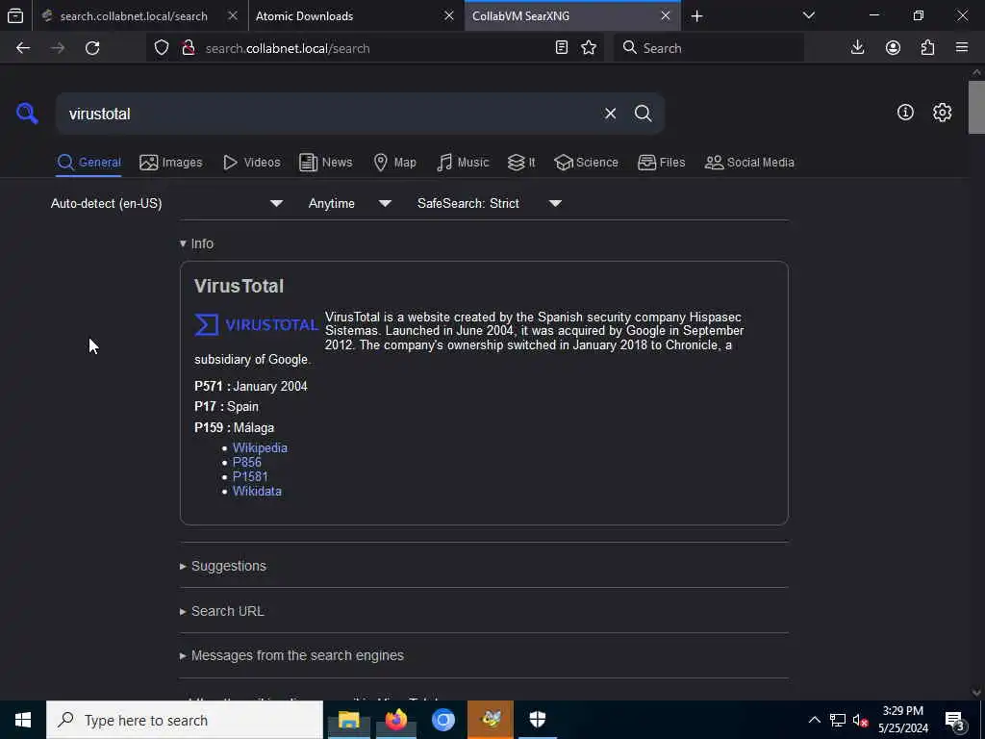List all tabs with the chevron
Screen dimensions: 985x739
(808, 15)
